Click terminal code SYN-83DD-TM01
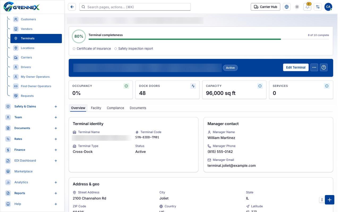The height and width of the screenshot is (212, 340). click(x=147, y=137)
